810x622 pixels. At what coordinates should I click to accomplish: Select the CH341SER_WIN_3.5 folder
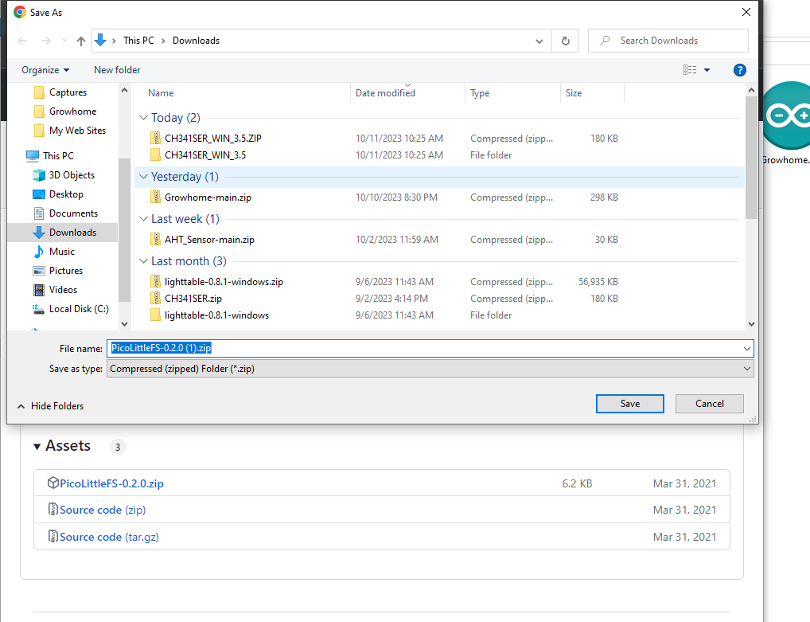205,155
